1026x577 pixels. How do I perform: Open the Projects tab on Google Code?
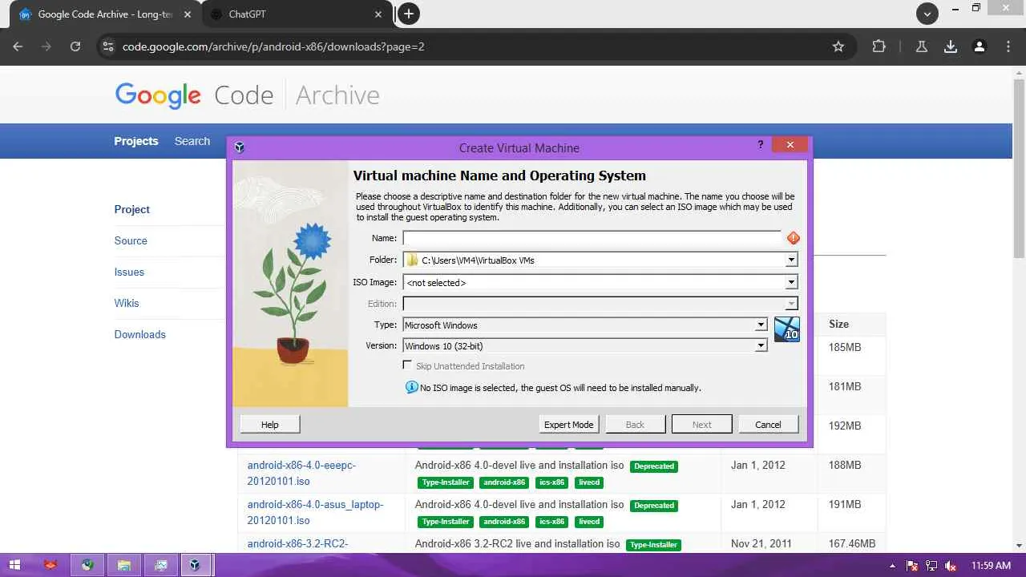pos(136,141)
